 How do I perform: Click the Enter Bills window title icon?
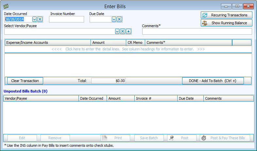pos(6,6)
